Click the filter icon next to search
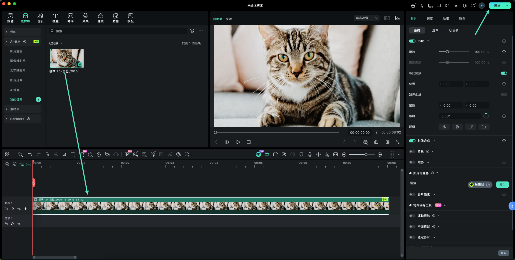Viewport: 515px width, 260px height. pos(192,31)
